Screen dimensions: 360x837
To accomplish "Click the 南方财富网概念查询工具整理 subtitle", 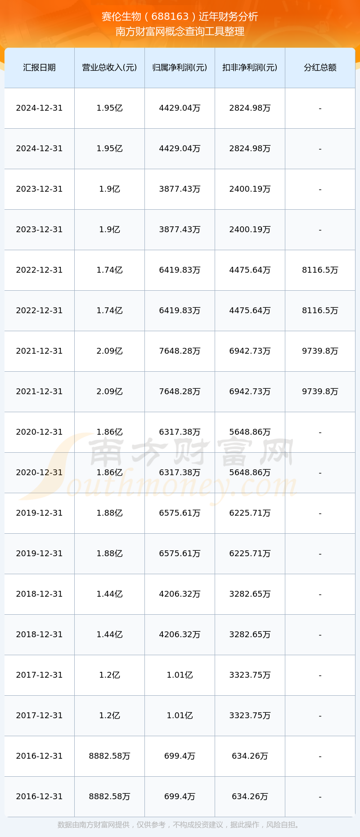I will [180, 31].
